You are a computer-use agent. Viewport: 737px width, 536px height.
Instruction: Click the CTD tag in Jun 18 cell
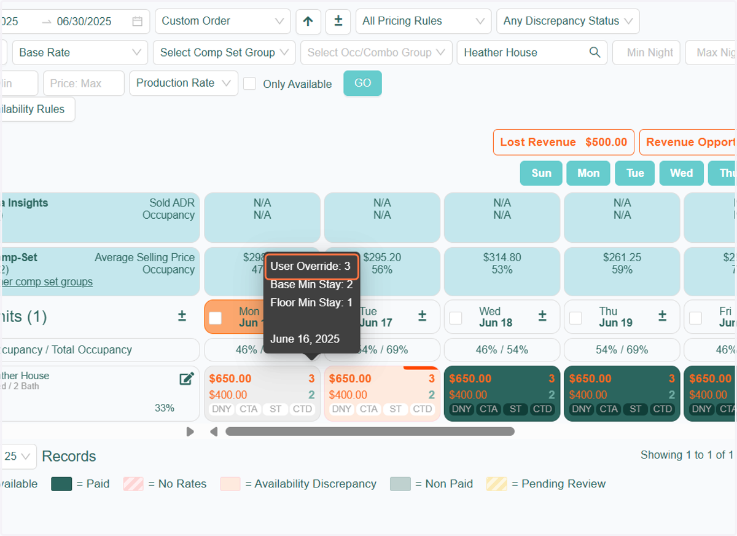(542, 409)
